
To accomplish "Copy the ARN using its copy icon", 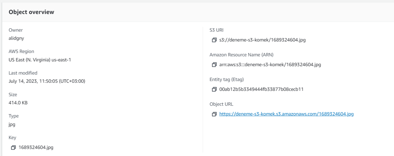I will point(214,65).
